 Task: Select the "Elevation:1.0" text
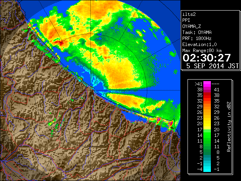(200, 44)
